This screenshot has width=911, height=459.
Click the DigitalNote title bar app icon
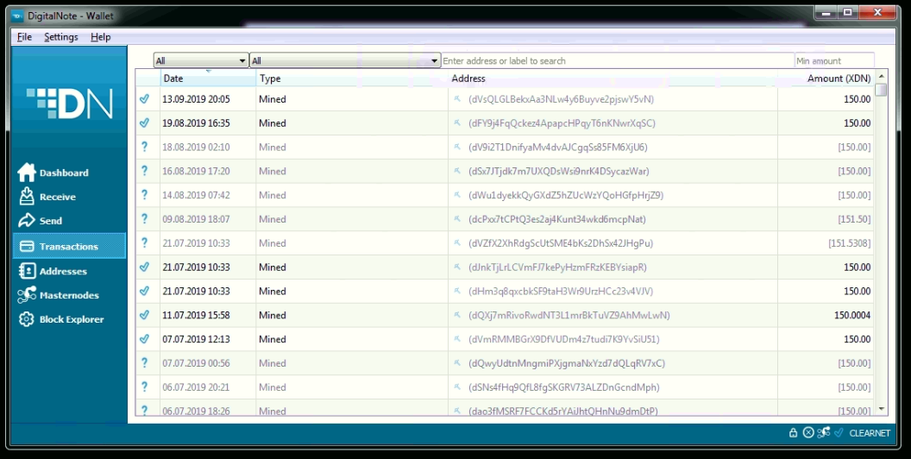17,16
